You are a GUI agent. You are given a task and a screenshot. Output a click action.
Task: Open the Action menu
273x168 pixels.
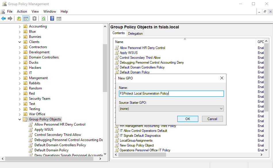pos(22,11)
